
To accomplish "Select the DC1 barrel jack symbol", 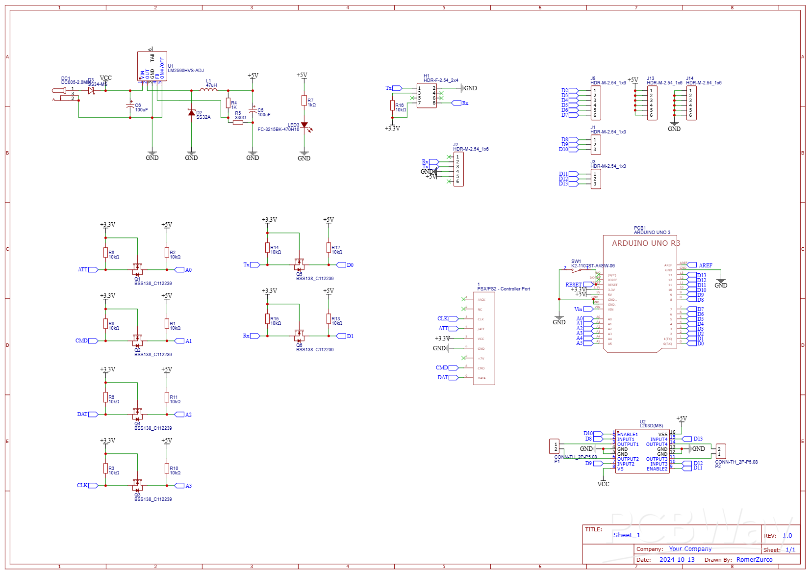I will tap(66, 94).
